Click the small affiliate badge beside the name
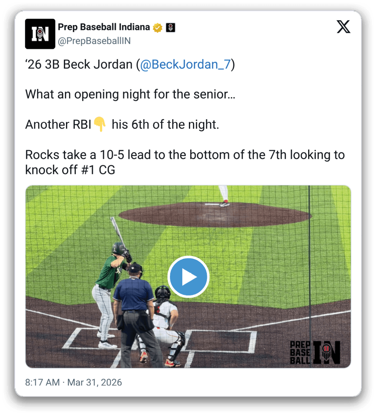The image size is (376, 415). (170, 27)
